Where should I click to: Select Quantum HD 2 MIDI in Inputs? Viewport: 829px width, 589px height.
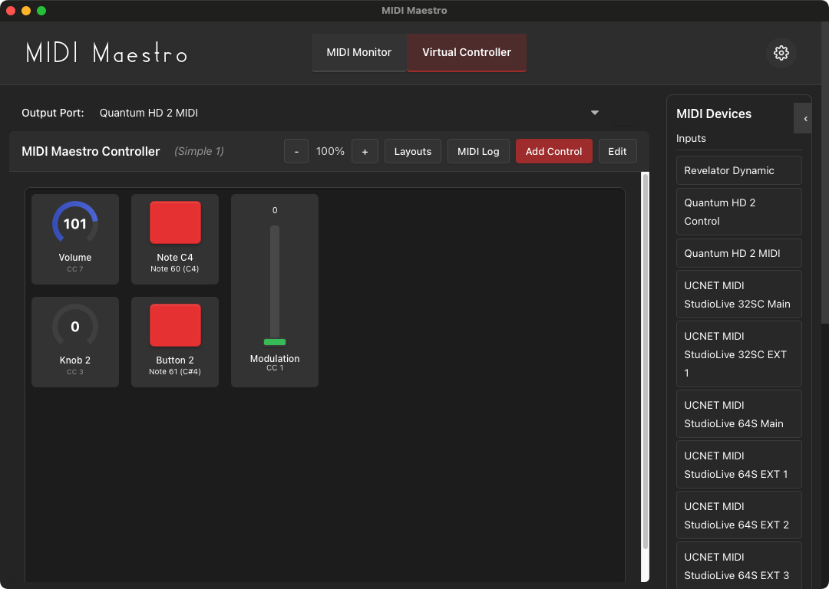point(738,253)
